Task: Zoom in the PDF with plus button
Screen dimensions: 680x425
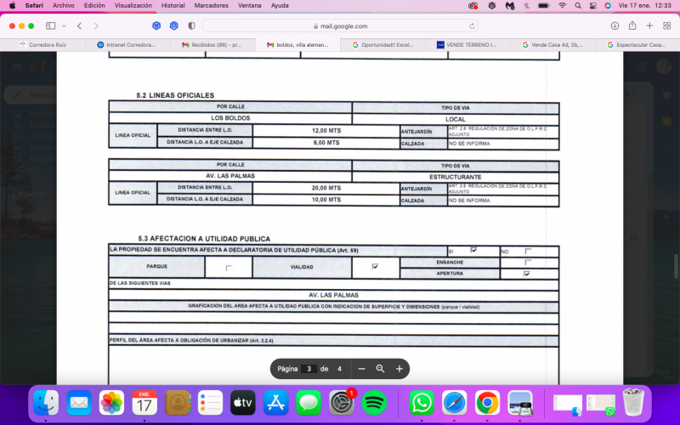Action: (399, 369)
